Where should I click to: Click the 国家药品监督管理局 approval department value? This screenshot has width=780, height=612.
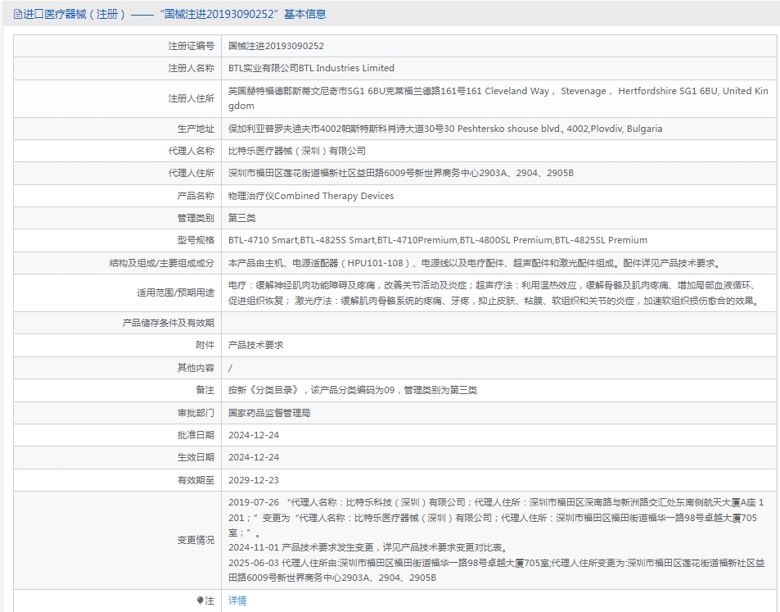tap(268, 413)
